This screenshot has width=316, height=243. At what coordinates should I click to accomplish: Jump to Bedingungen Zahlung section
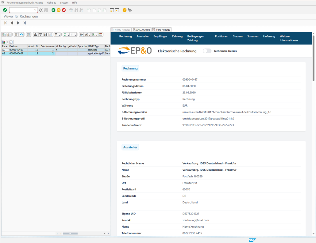click(195, 38)
